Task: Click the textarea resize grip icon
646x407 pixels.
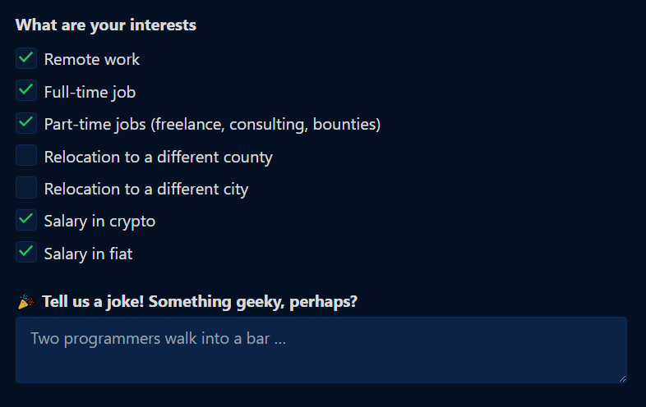Action: 622,378
